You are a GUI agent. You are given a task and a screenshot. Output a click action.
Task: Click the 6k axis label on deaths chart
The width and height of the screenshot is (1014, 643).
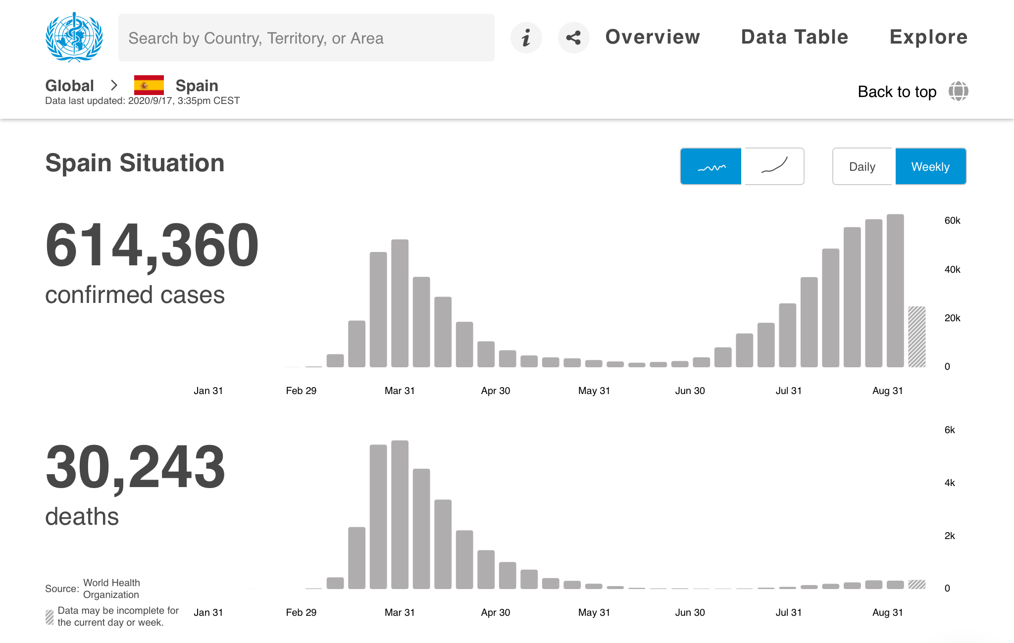pos(949,430)
